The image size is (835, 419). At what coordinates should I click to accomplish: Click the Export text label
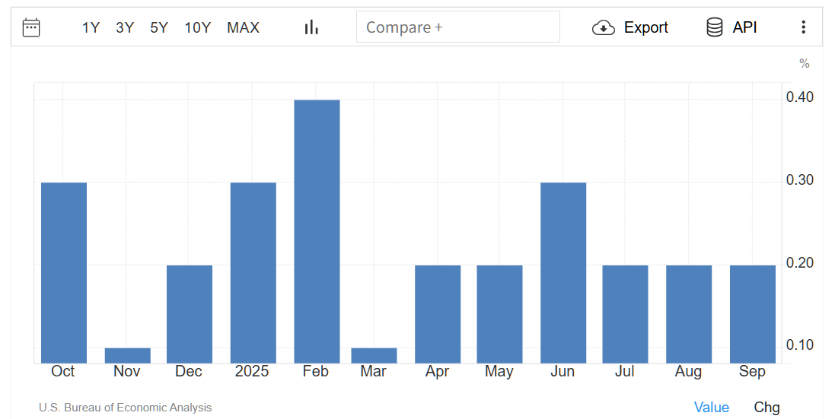[645, 27]
